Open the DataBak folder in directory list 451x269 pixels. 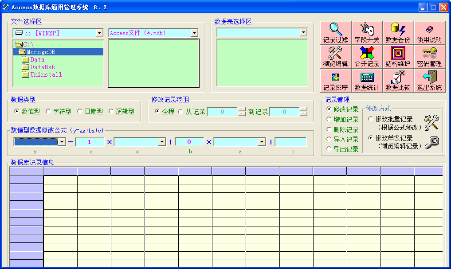point(42,67)
